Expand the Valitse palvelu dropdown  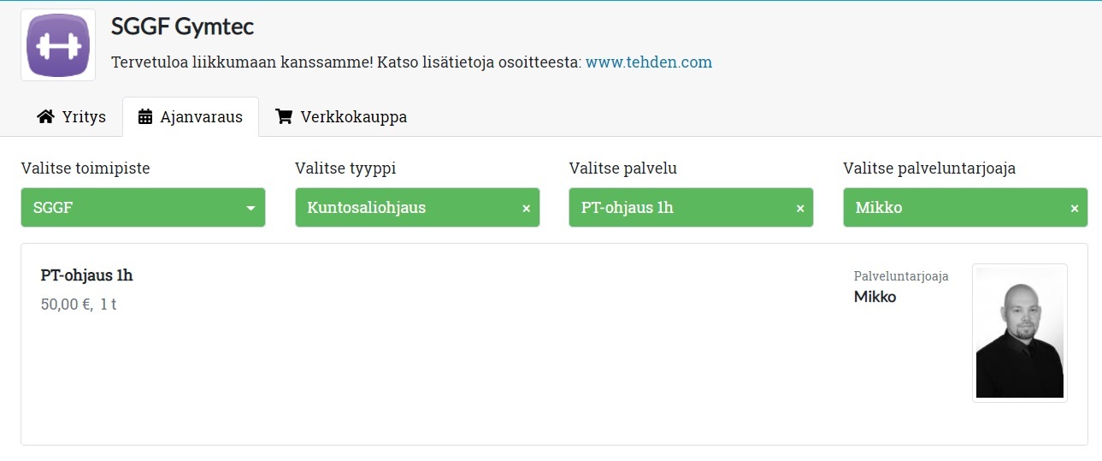click(675, 208)
